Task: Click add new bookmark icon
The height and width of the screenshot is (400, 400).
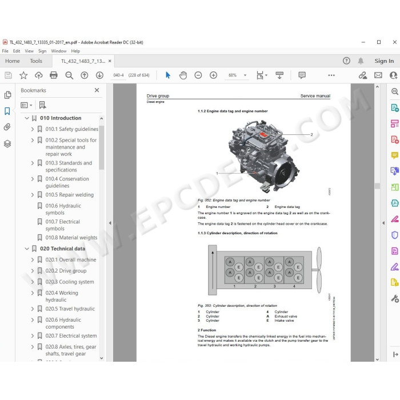Action: [42, 105]
